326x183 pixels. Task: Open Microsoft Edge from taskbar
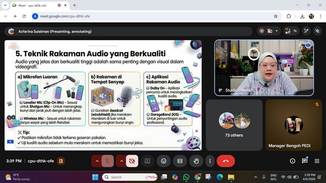(220, 177)
